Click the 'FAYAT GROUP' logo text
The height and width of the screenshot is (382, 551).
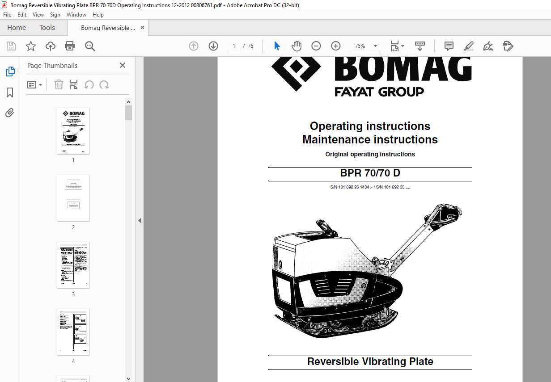tap(379, 92)
